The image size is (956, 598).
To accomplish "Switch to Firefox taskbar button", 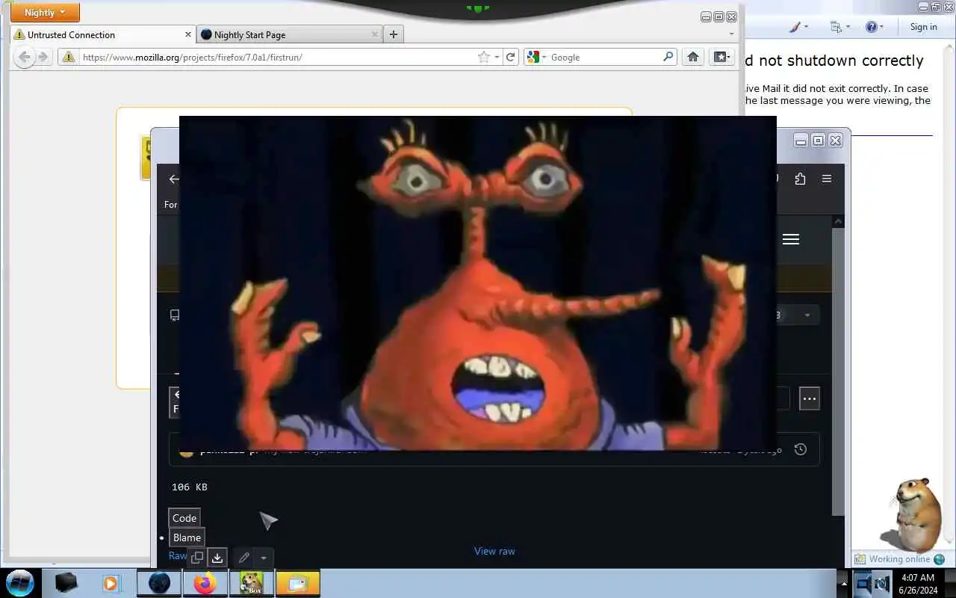I will pyautogui.click(x=205, y=583).
